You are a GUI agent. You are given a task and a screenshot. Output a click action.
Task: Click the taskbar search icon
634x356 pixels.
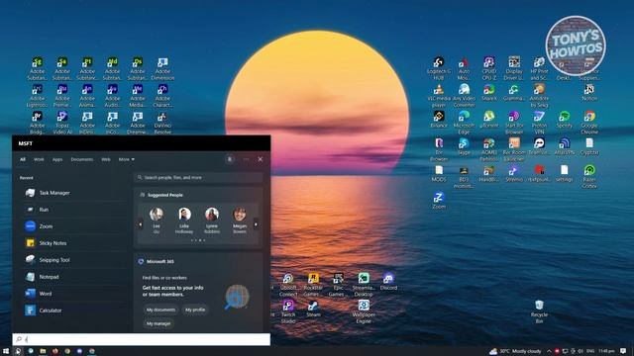pos(18,351)
